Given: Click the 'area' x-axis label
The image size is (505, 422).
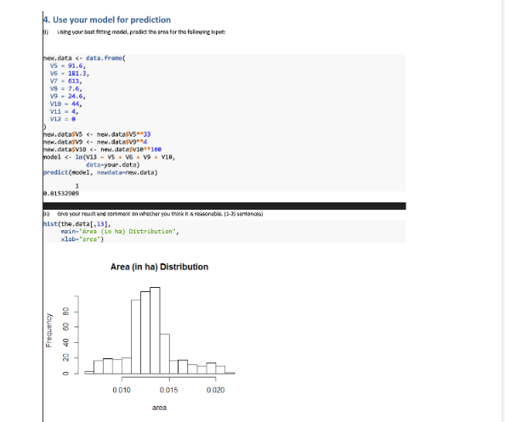Looking at the screenshot, I should [x=160, y=408].
